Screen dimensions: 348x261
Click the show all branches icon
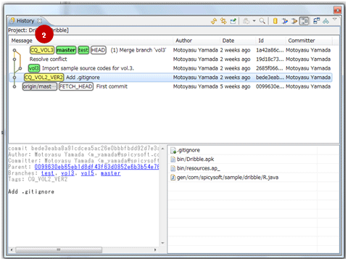click(316, 21)
